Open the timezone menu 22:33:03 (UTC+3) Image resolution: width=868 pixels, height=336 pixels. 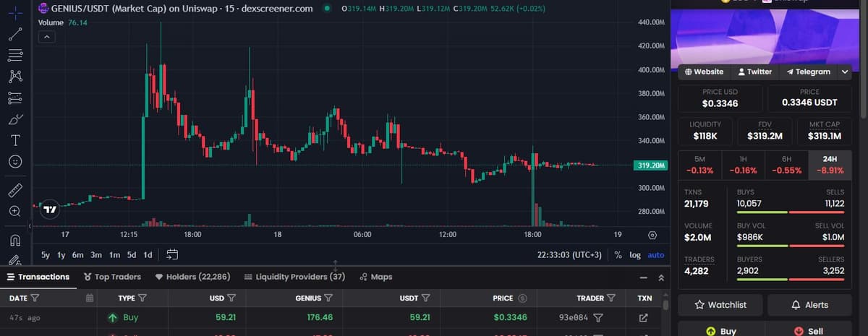pyautogui.click(x=569, y=254)
